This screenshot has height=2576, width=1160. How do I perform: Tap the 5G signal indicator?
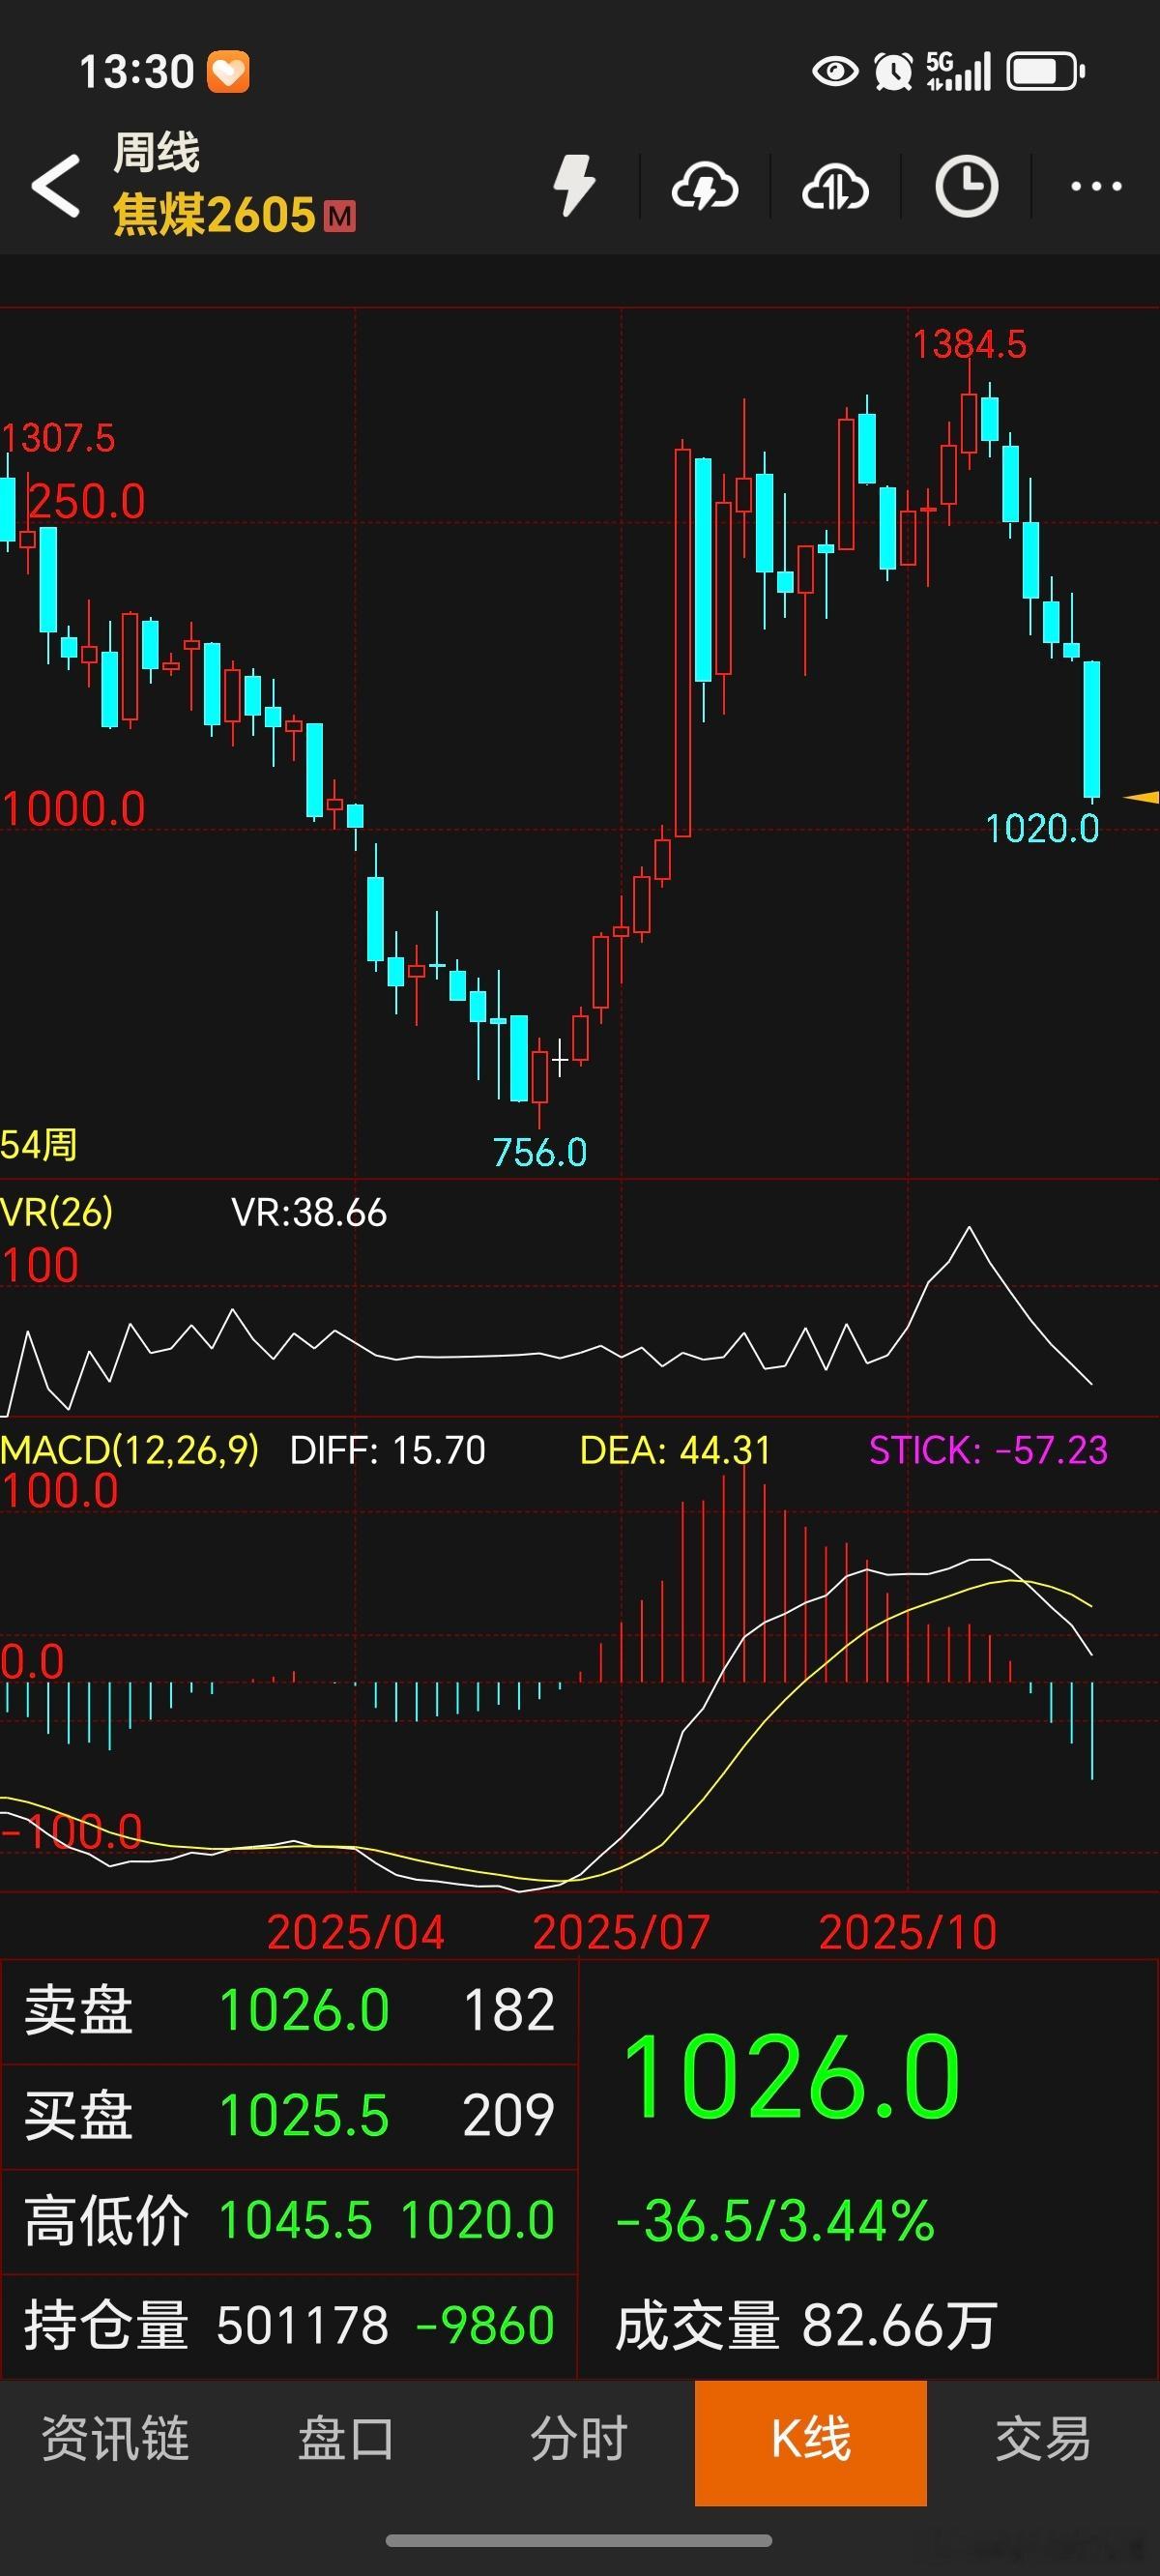958,72
